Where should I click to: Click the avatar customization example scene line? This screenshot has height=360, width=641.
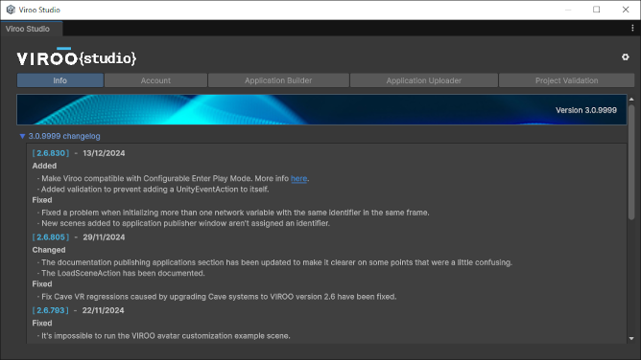163,335
